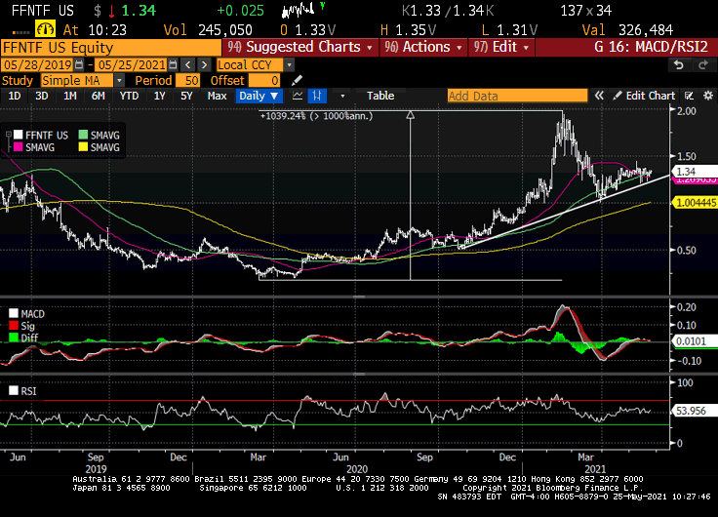The width and height of the screenshot is (718, 517).
Task: Click the Edit Chart button
Action: pyautogui.click(x=643, y=96)
